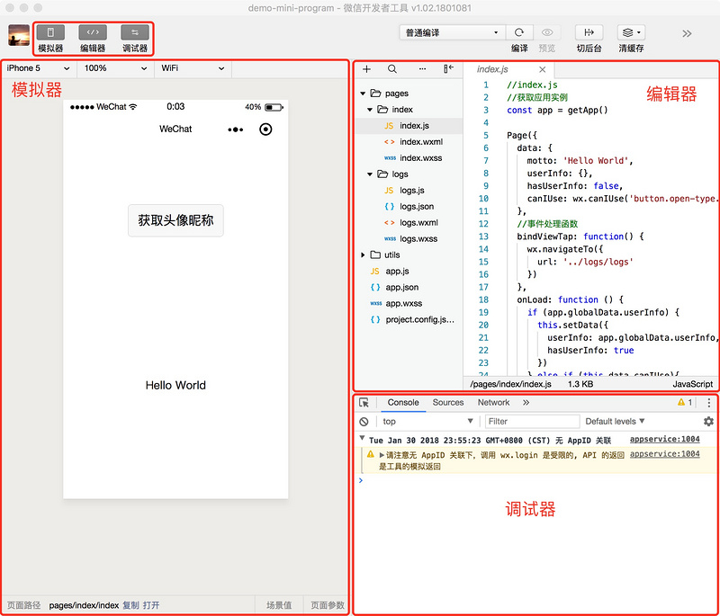Close the index.js editor tab
This screenshot has height=616, width=720.
543,69
